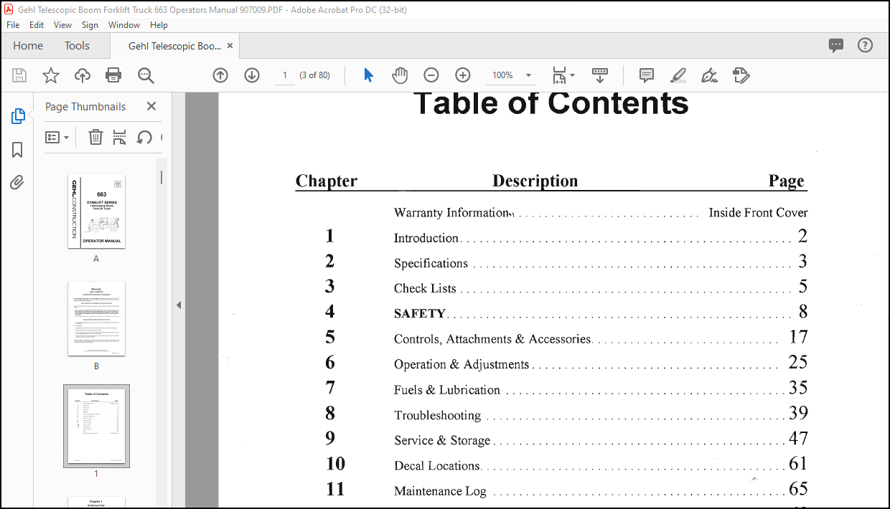Image resolution: width=890 pixels, height=509 pixels.
Task: Open the Sign menu
Action: tap(90, 24)
